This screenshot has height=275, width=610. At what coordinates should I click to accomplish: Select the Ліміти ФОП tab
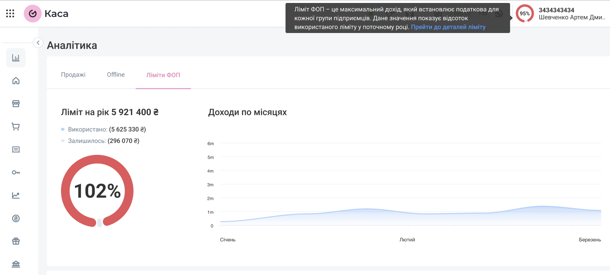point(163,75)
